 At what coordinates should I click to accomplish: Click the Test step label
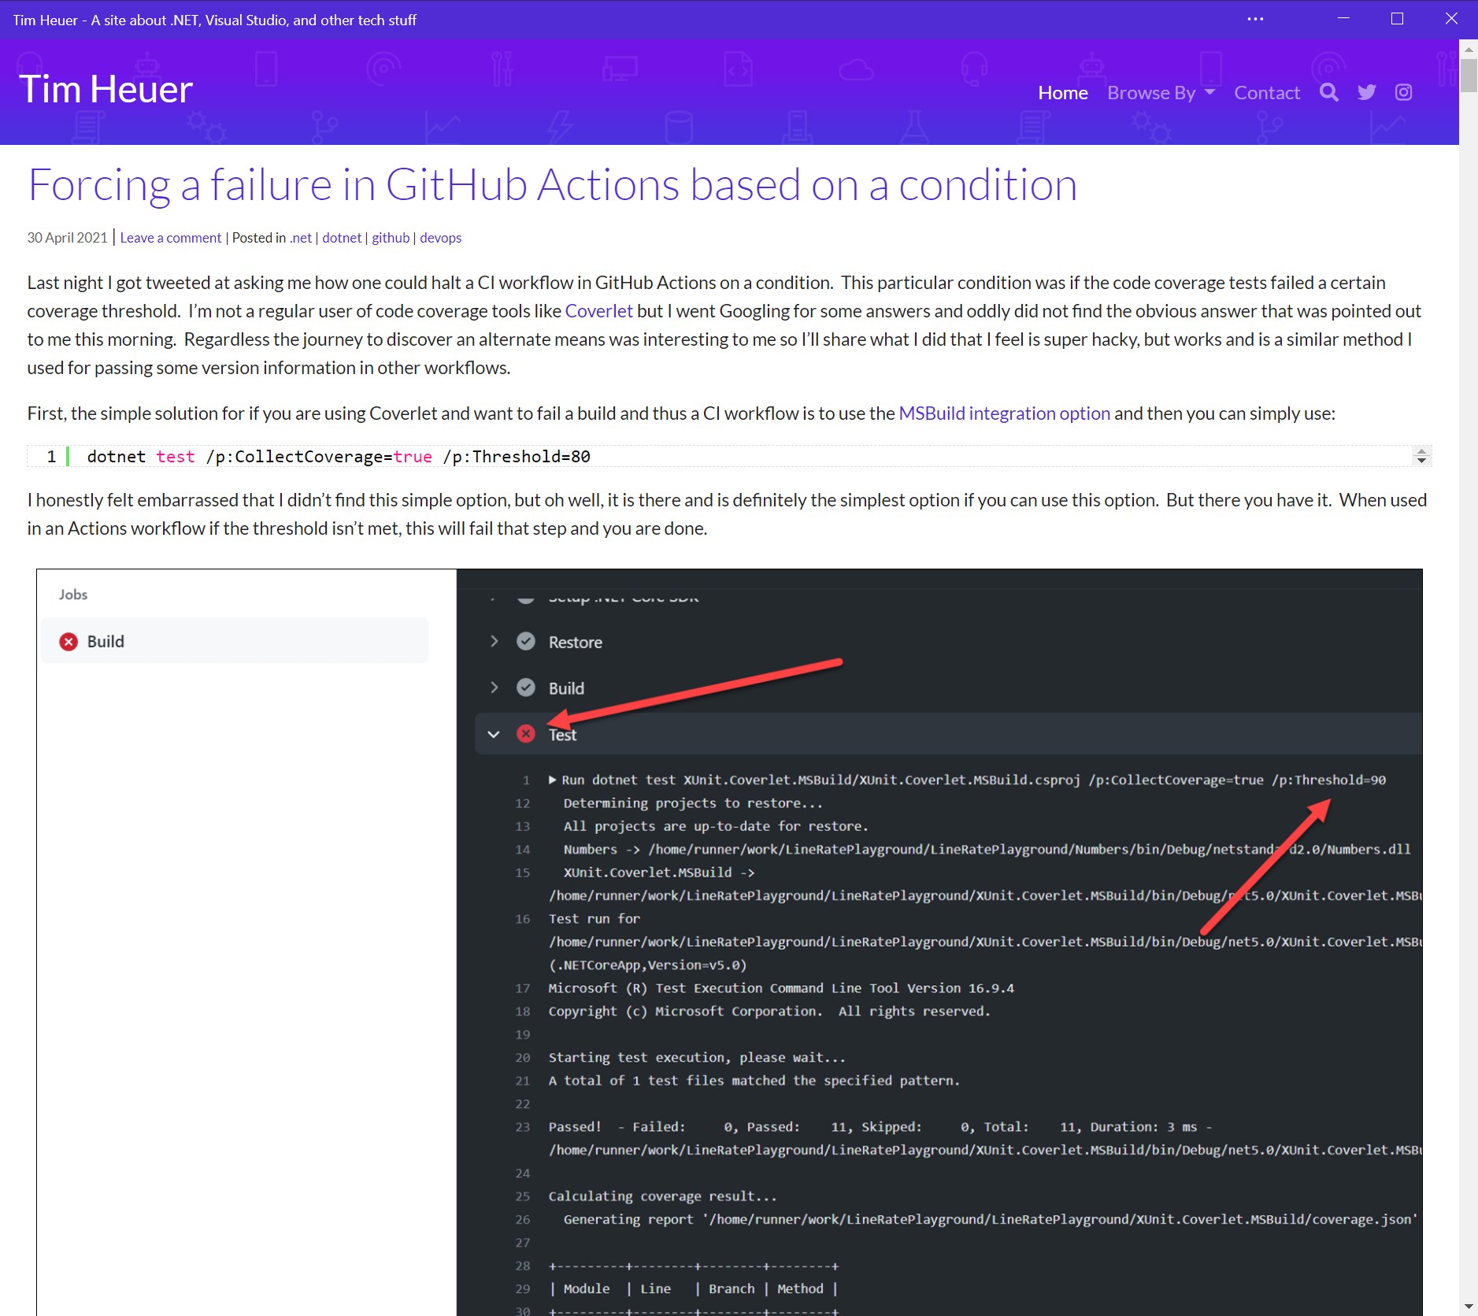click(x=562, y=735)
